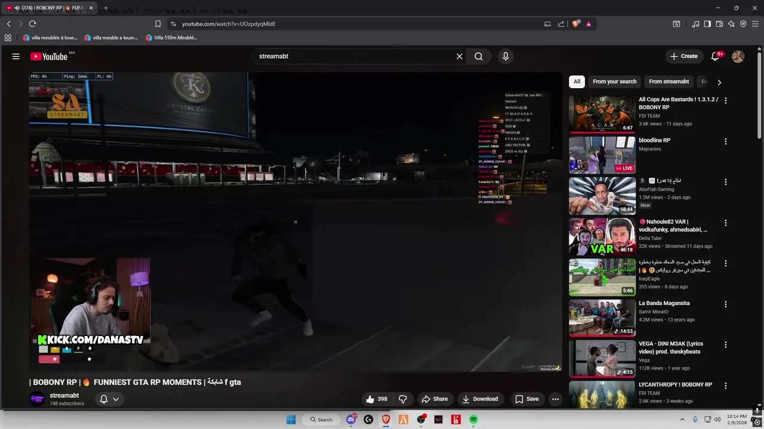The image size is (764, 429).
Task: Share page icon in address bar
Action: point(561,24)
